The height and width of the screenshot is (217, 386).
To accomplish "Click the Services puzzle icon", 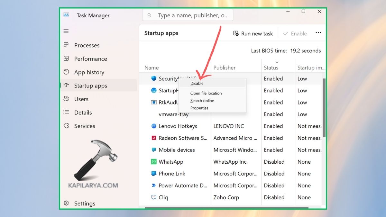I will click(66, 126).
